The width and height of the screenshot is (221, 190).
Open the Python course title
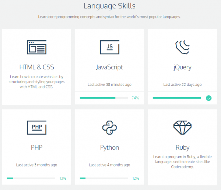(109, 148)
